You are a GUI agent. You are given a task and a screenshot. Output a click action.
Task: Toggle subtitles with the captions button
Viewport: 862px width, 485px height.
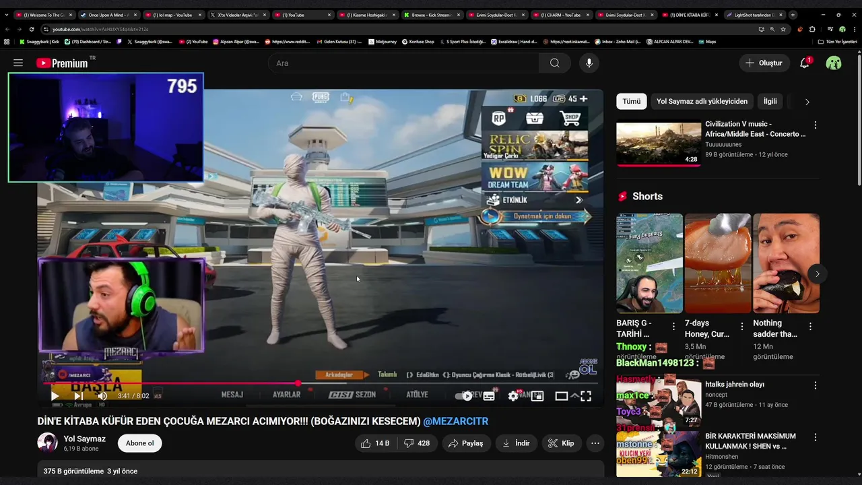pos(489,396)
